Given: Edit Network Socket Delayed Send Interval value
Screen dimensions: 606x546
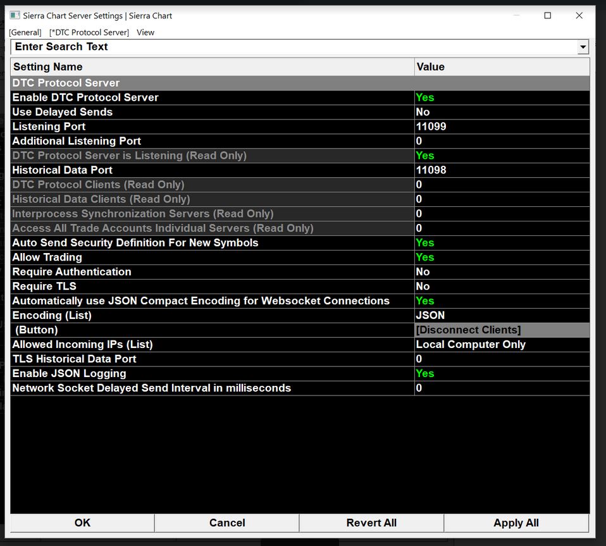Looking at the screenshot, I should [x=502, y=388].
